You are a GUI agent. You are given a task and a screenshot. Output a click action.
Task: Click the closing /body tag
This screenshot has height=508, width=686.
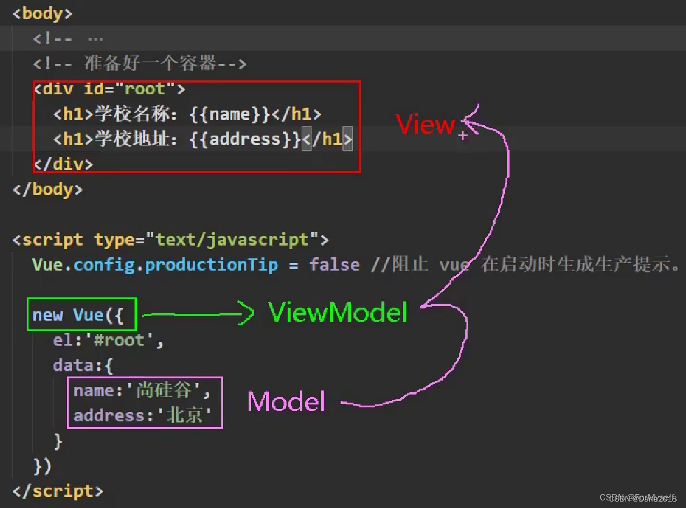[47, 189]
